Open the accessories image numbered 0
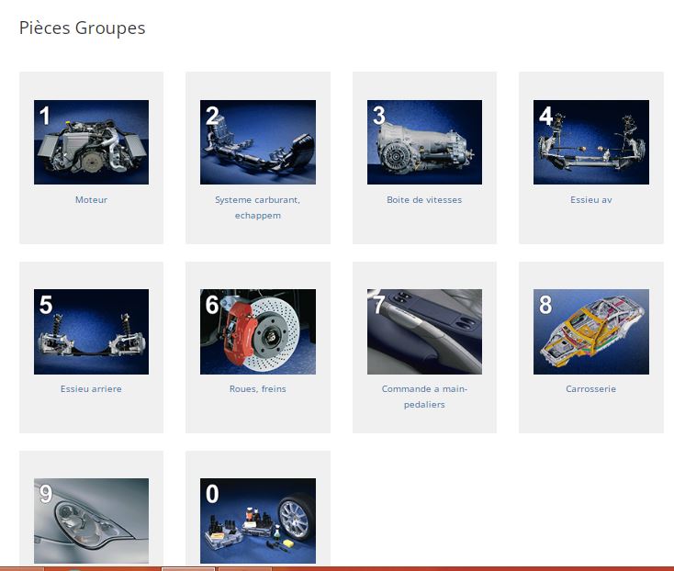674x571 pixels. 258,521
